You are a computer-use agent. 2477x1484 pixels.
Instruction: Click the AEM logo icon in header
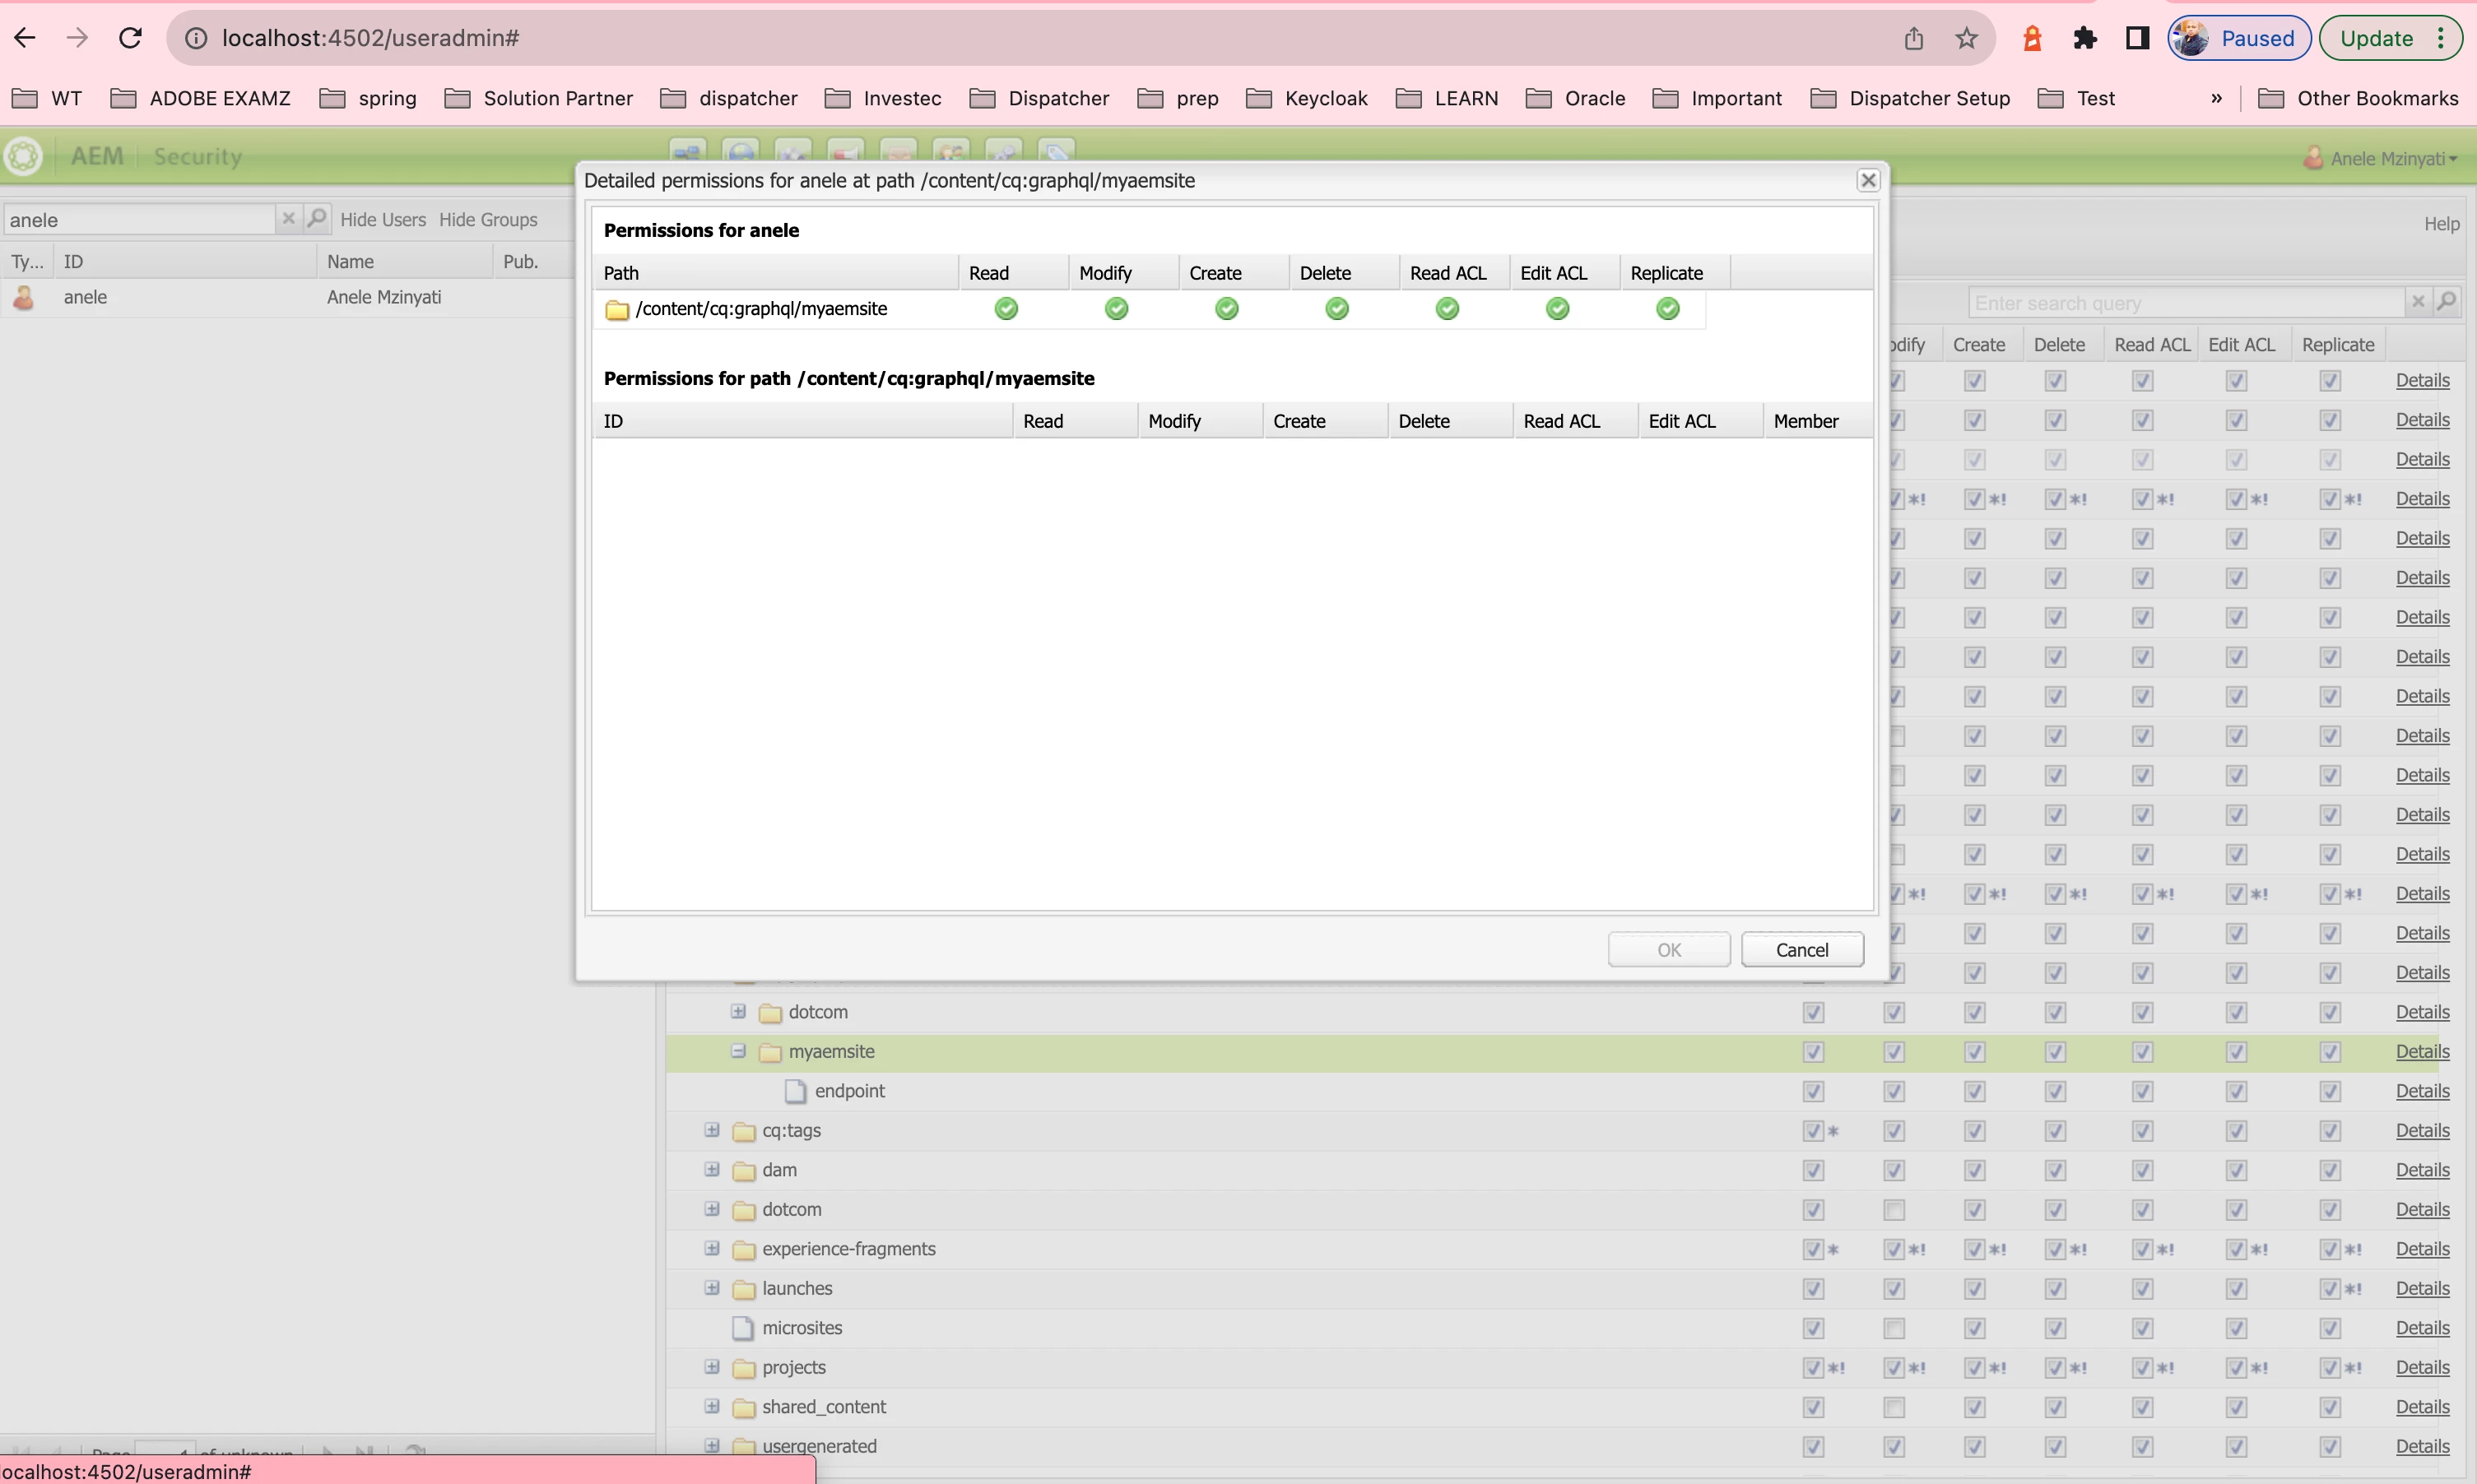(x=23, y=156)
